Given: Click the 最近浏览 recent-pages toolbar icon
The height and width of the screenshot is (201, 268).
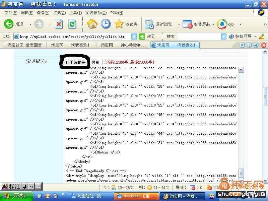Looking at the screenshot, I should [x=149, y=24].
